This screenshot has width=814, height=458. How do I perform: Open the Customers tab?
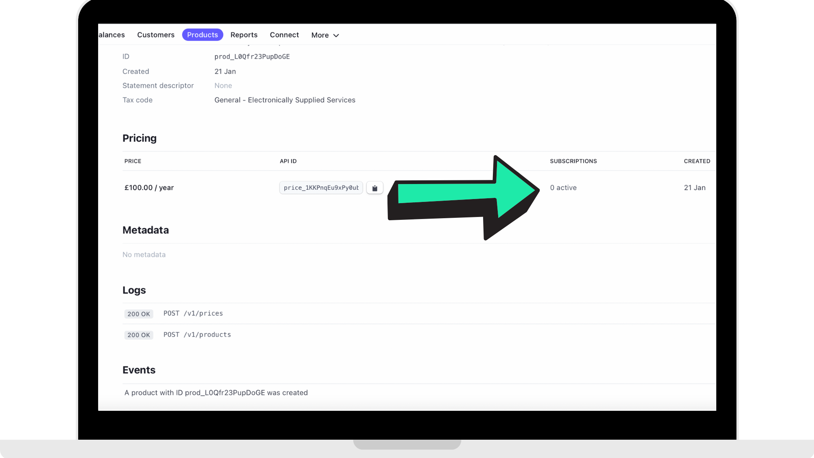[155, 35]
